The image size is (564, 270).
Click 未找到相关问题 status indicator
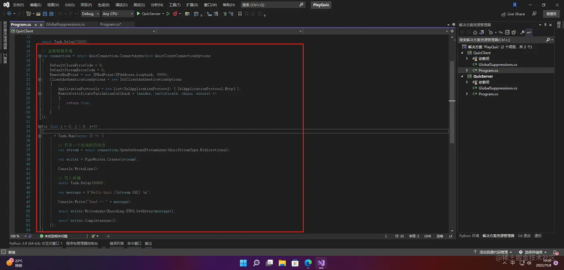pyautogui.click(x=53, y=236)
